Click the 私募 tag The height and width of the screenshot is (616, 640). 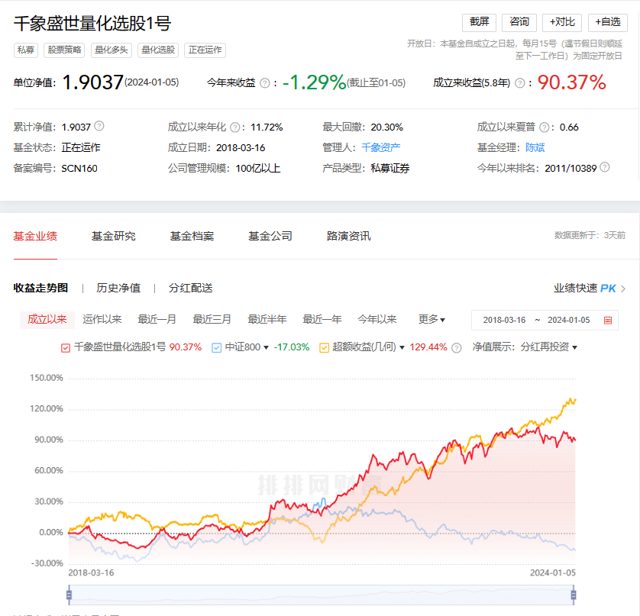(x=26, y=50)
